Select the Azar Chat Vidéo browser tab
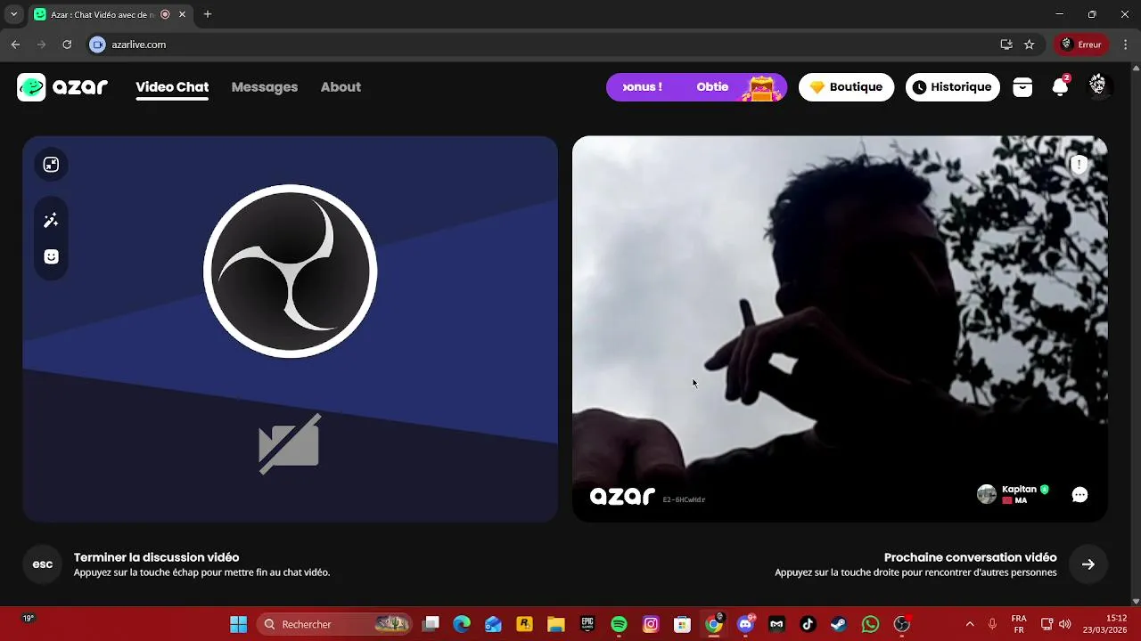The width and height of the screenshot is (1141, 641). (x=111, y=14)
